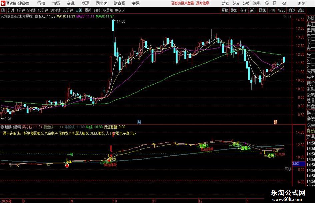Click the orange 预 forecast marker on the chart

pyautogui.click(x=275, y=122)
